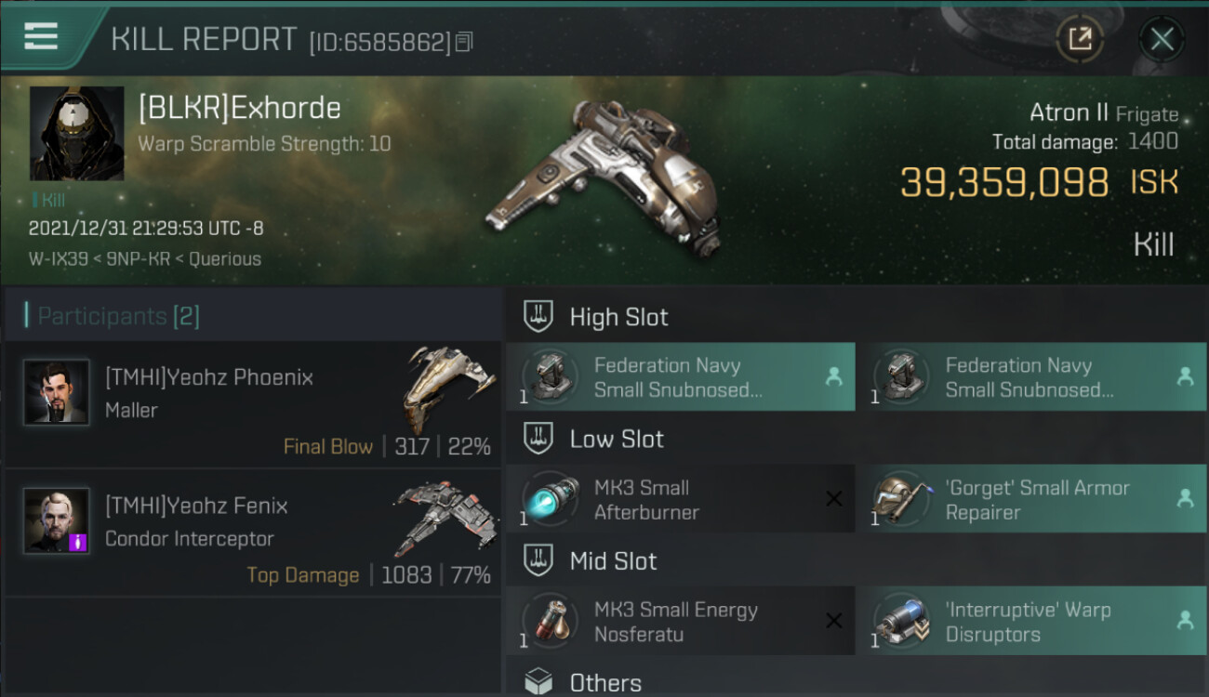Open Exhorde's pilot portrait
The height and width of the screenshot is (697, 1209).
pos(76,133)
